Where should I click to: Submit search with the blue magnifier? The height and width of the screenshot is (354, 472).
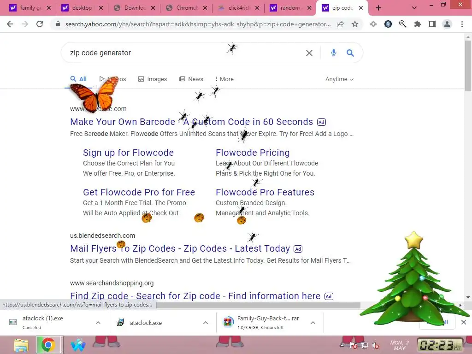coord(350,53)
